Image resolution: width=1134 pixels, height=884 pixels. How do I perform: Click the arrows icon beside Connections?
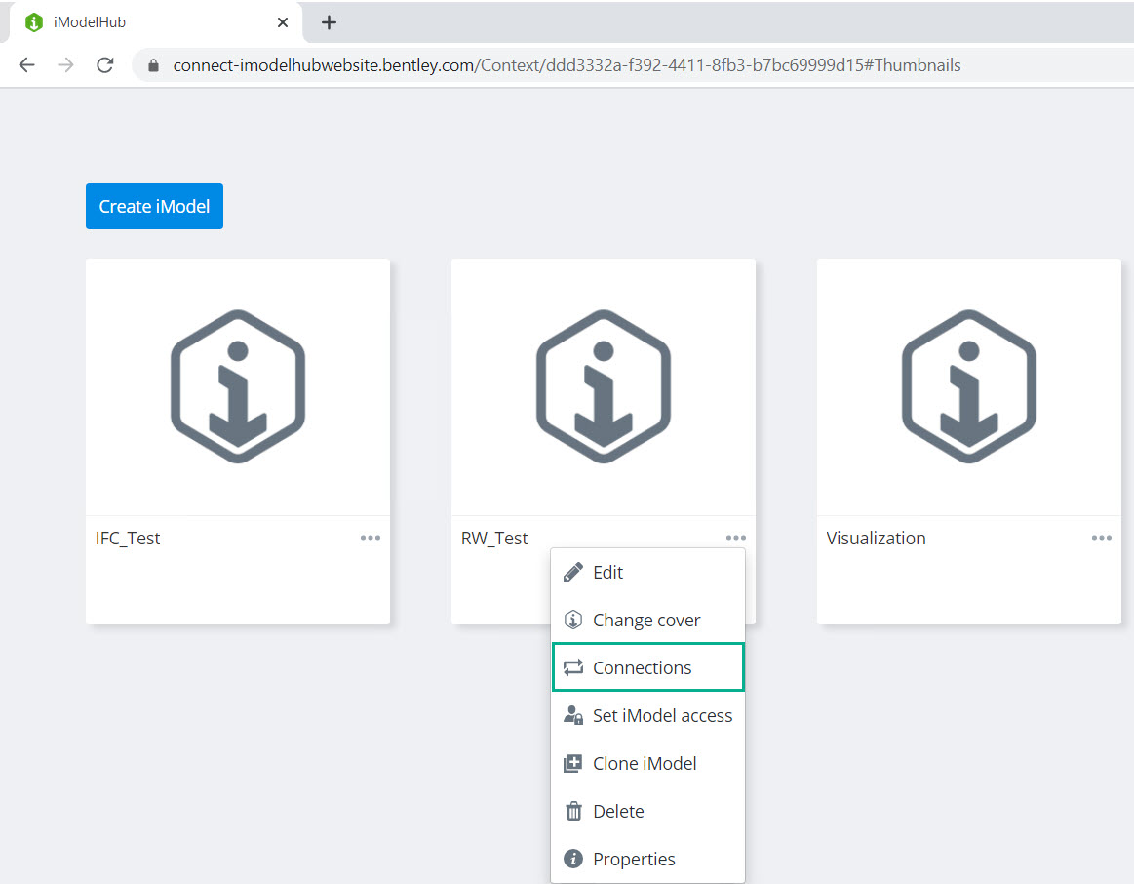coord(572,667)
